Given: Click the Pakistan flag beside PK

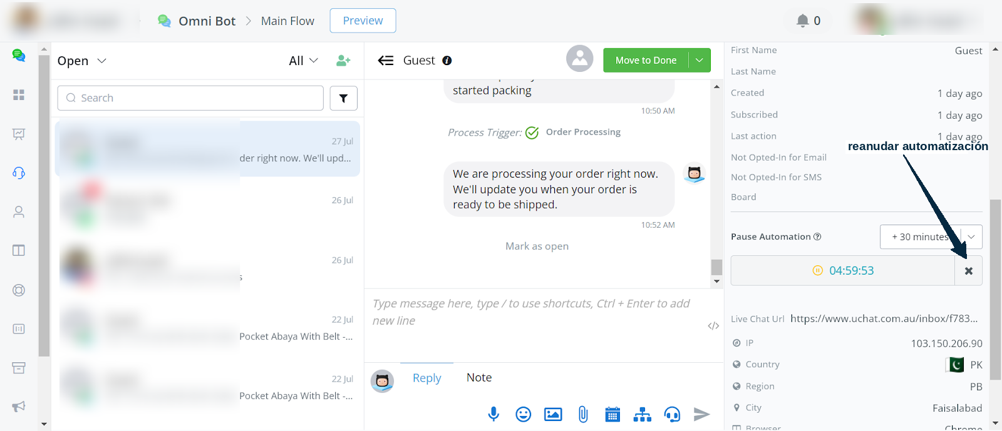Looking at the screenshot, I should pos(955,365).
